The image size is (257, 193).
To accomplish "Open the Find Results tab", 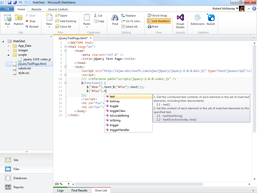I will 79,190.
